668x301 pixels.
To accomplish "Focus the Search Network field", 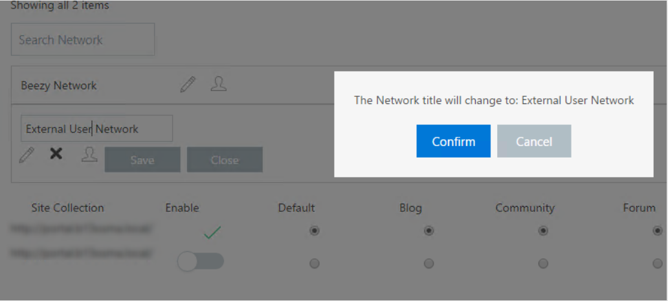I will point(83,39).
